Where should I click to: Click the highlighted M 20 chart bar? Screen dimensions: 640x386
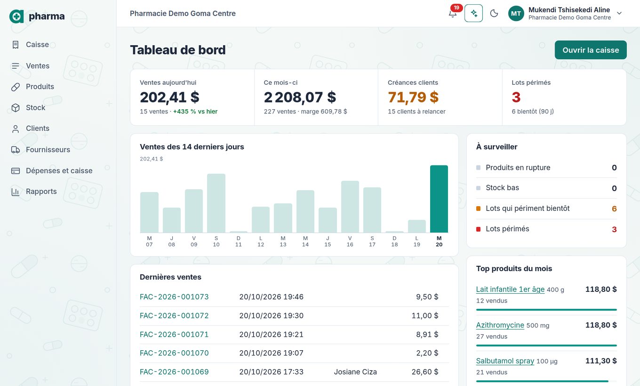(x=439, y=199)
